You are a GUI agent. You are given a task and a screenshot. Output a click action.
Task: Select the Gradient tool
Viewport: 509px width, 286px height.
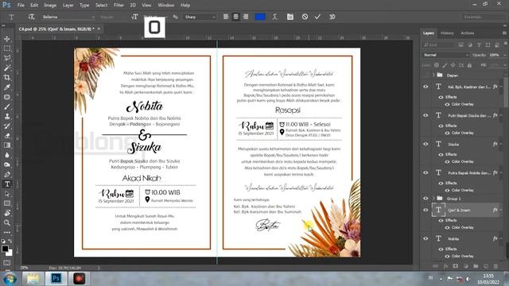pyautogui.click(x=7, y=145)
